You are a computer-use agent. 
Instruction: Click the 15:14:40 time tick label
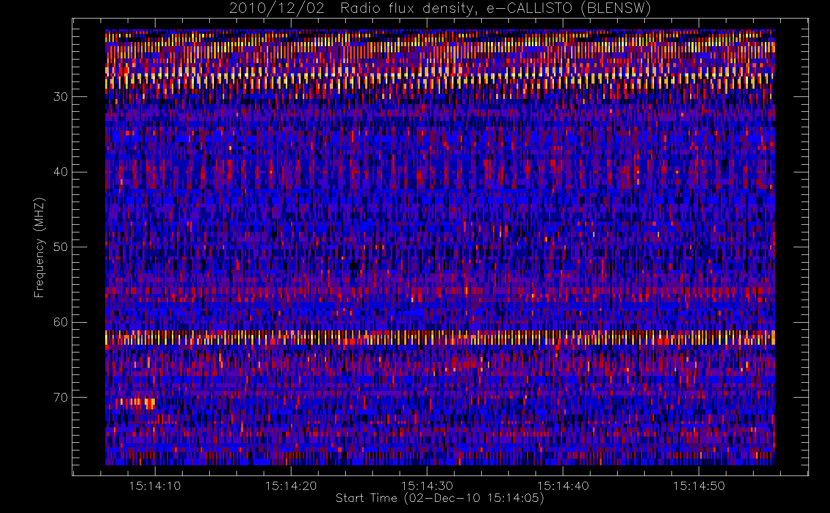point(563,486)
